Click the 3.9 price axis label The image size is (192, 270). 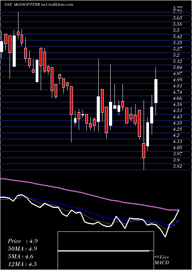176,160
